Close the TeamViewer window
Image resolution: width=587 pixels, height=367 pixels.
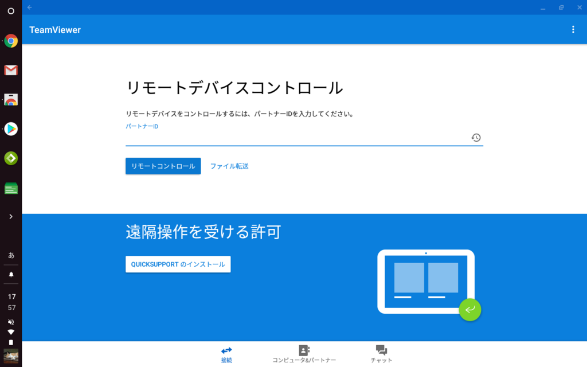[579, 7]
